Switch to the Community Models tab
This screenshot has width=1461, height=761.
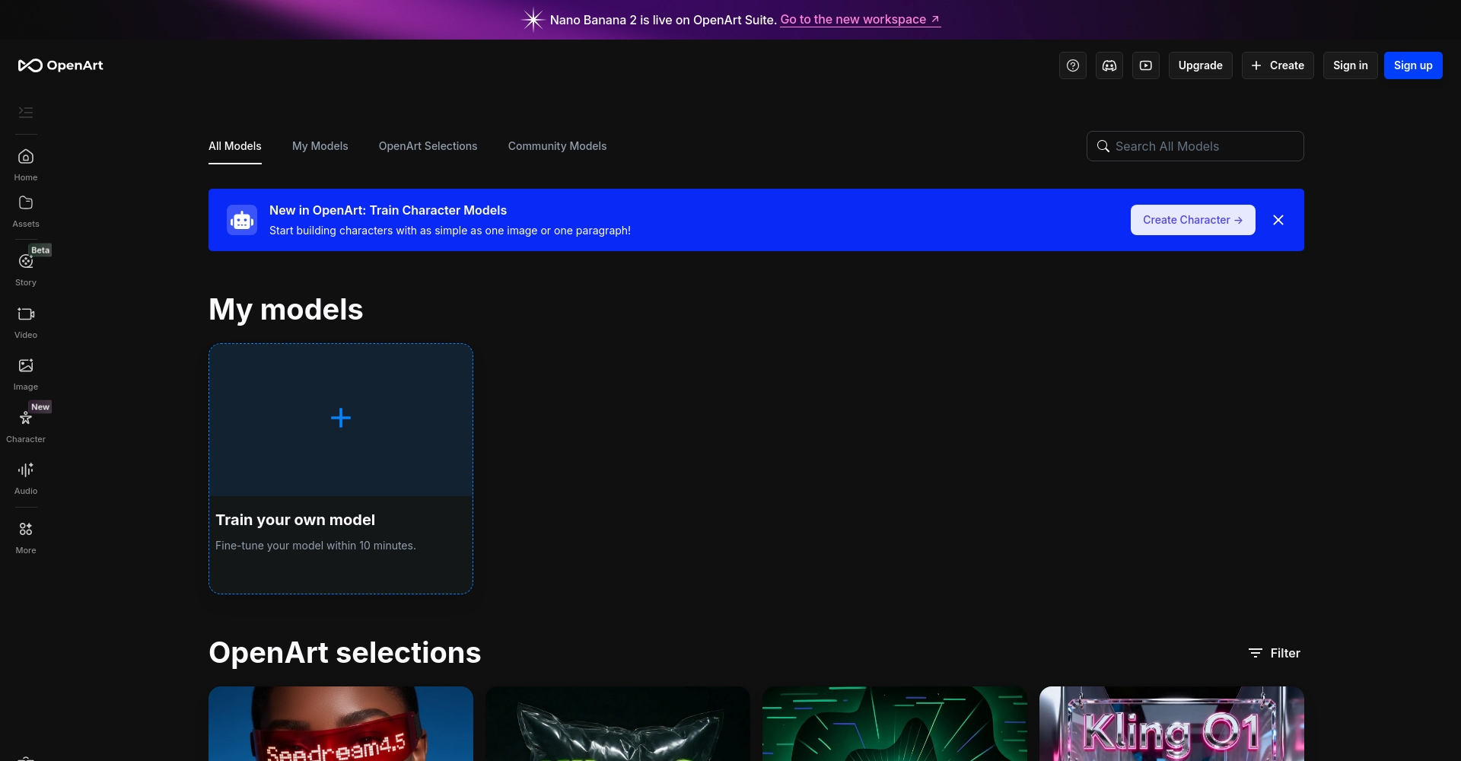(x=557, y=146)
